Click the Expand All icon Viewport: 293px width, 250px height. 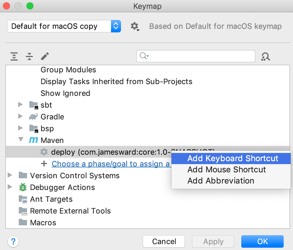(14, 56)
